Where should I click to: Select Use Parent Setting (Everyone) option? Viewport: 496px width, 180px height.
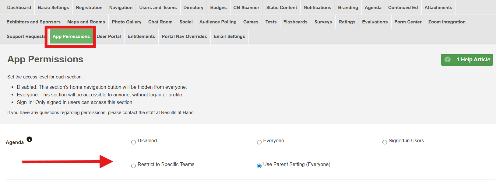259,166
